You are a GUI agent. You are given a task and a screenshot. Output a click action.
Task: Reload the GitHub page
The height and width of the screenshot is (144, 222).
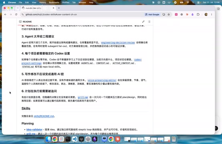16,14
